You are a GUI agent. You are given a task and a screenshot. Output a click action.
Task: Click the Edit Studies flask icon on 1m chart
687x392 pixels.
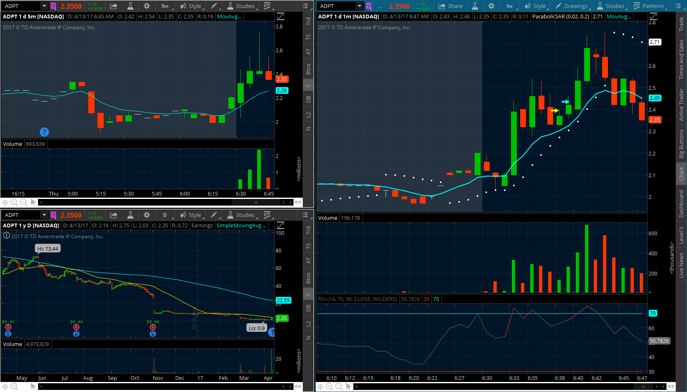(x=475, y=6)
